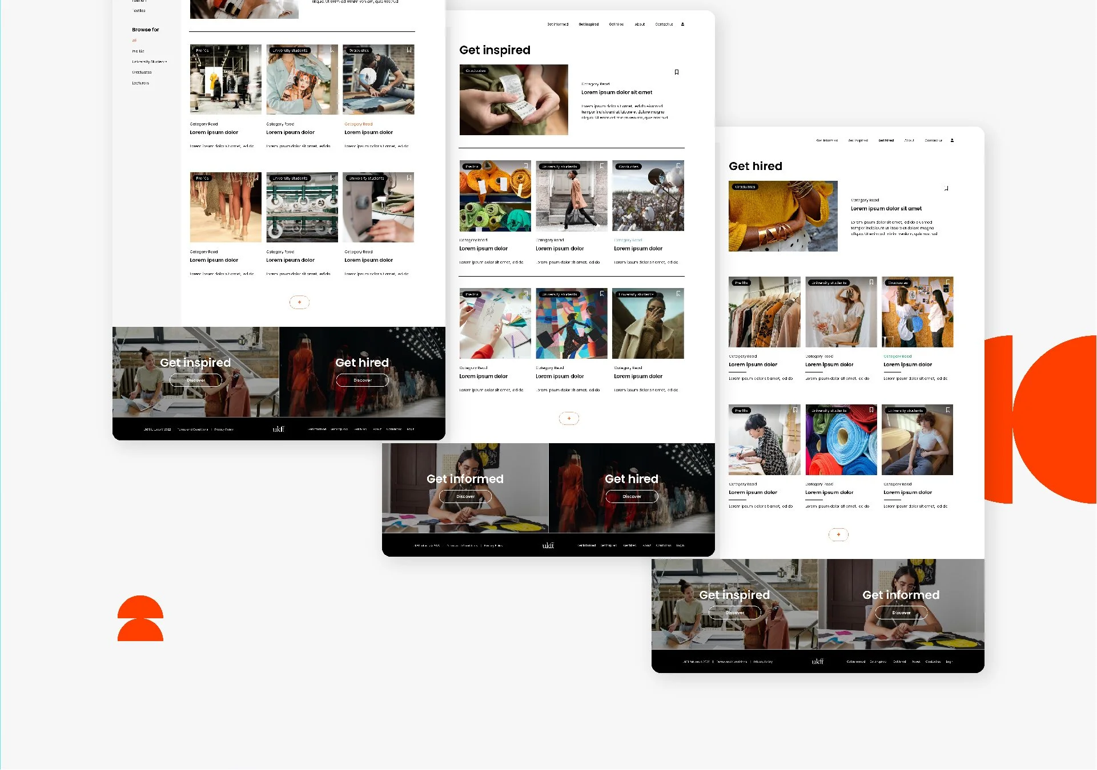Click the 'Browse for' sidebar heading
The height and width of the screenshot is (770, 1097).
tap(146, 30)
